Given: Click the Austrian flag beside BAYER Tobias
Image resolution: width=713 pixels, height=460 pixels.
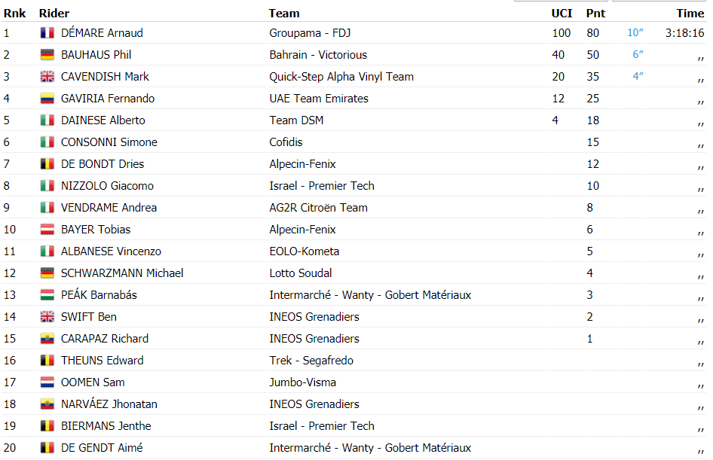Looking at the screenshot, I should coord(47,230).
